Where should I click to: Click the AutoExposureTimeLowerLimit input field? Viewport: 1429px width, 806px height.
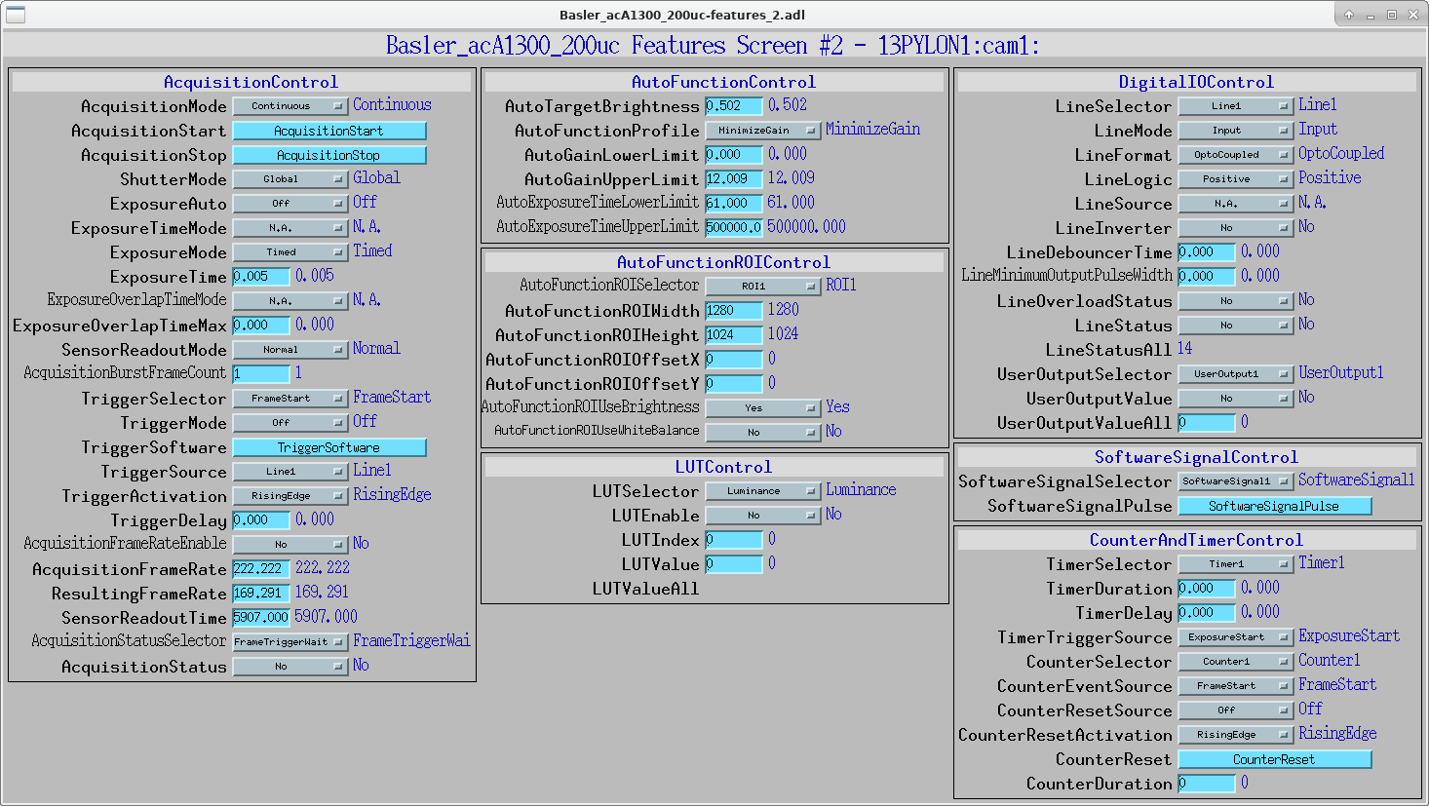coord(734,204)
